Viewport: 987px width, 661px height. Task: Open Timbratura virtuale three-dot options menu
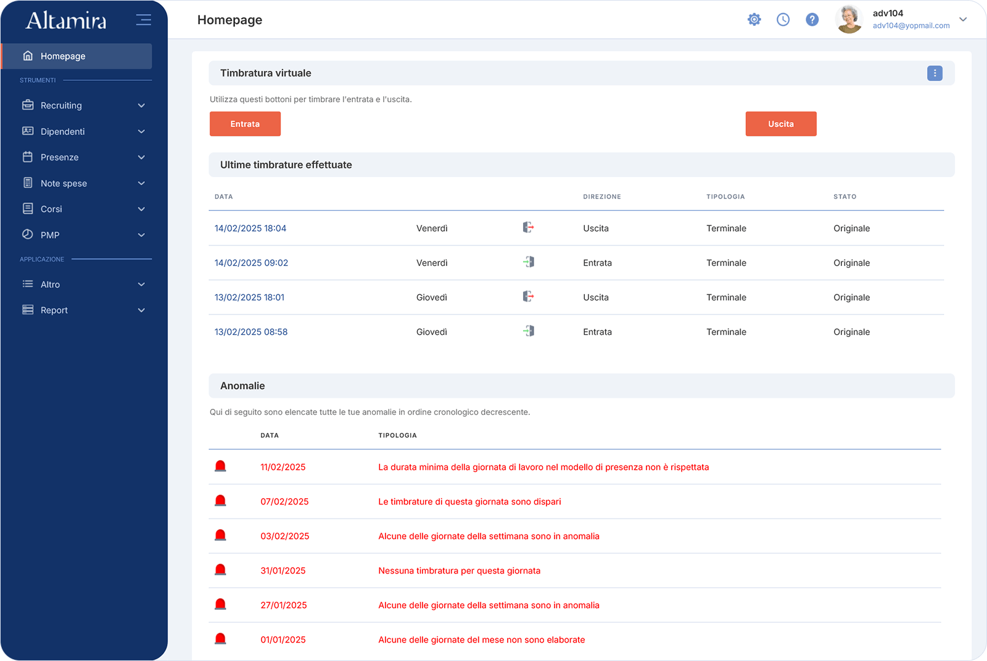(x=935, y=73)
